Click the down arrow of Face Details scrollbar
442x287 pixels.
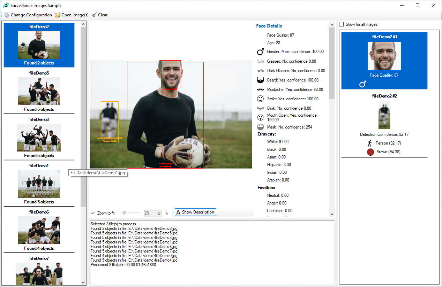click(x=332, y=214)
